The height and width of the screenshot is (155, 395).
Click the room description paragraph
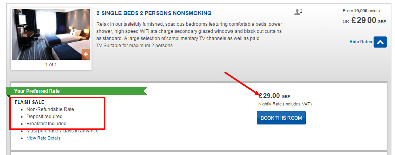(189, 35)
